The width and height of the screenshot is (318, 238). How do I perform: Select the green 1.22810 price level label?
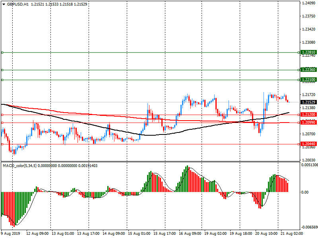[x=308, y=52]
